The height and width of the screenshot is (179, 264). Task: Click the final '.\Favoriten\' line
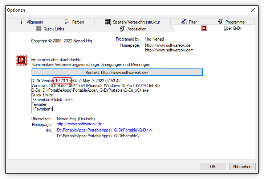tap(42, 109)
